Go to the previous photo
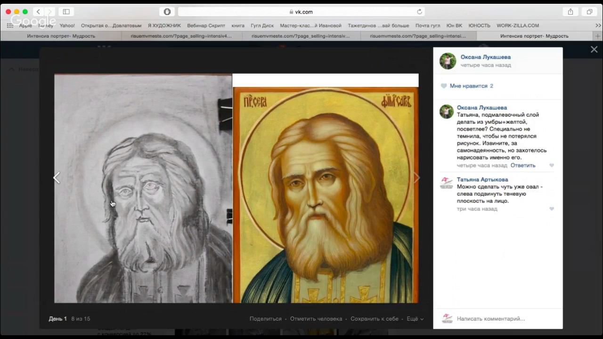The width and height of the screenshot is (603, 339). (x=57, y=178)
